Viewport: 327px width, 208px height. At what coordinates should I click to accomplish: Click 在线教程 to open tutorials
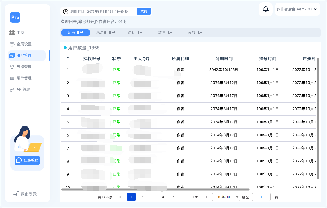point(27,160)
